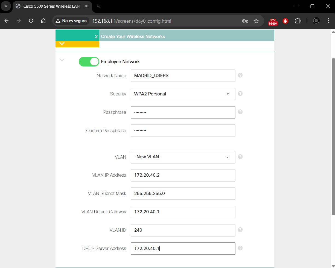Image resolution: width=335 pixels, height=268 pixels.
Task: Select the Cisco 5500 Series Wireless LAN tab
Action: [x=52, y=6]
